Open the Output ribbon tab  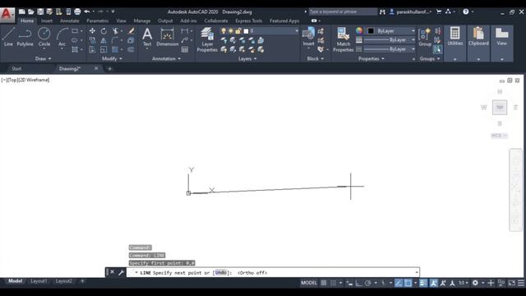(x=165, y=21)
